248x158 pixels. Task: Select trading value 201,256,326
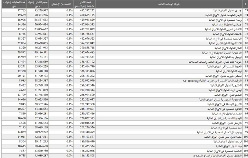87,127
